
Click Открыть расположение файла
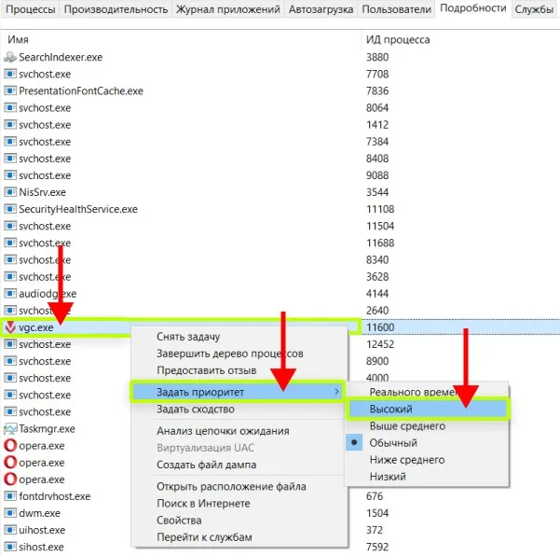tap(239, 486)
